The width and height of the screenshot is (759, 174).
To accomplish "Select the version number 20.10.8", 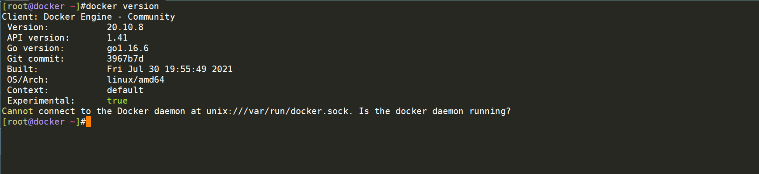I will point(125,27).
